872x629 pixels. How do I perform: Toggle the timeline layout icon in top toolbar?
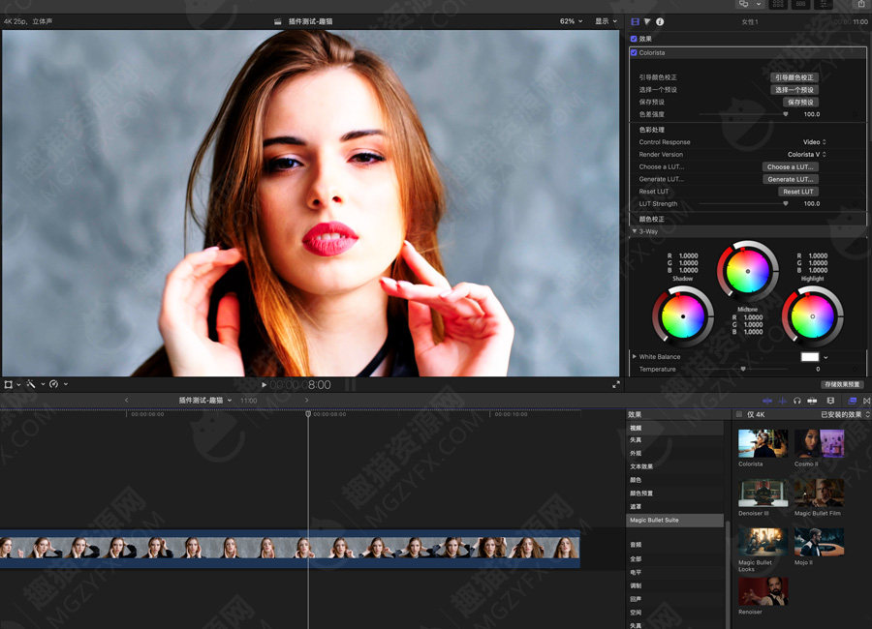click(801, 4)
